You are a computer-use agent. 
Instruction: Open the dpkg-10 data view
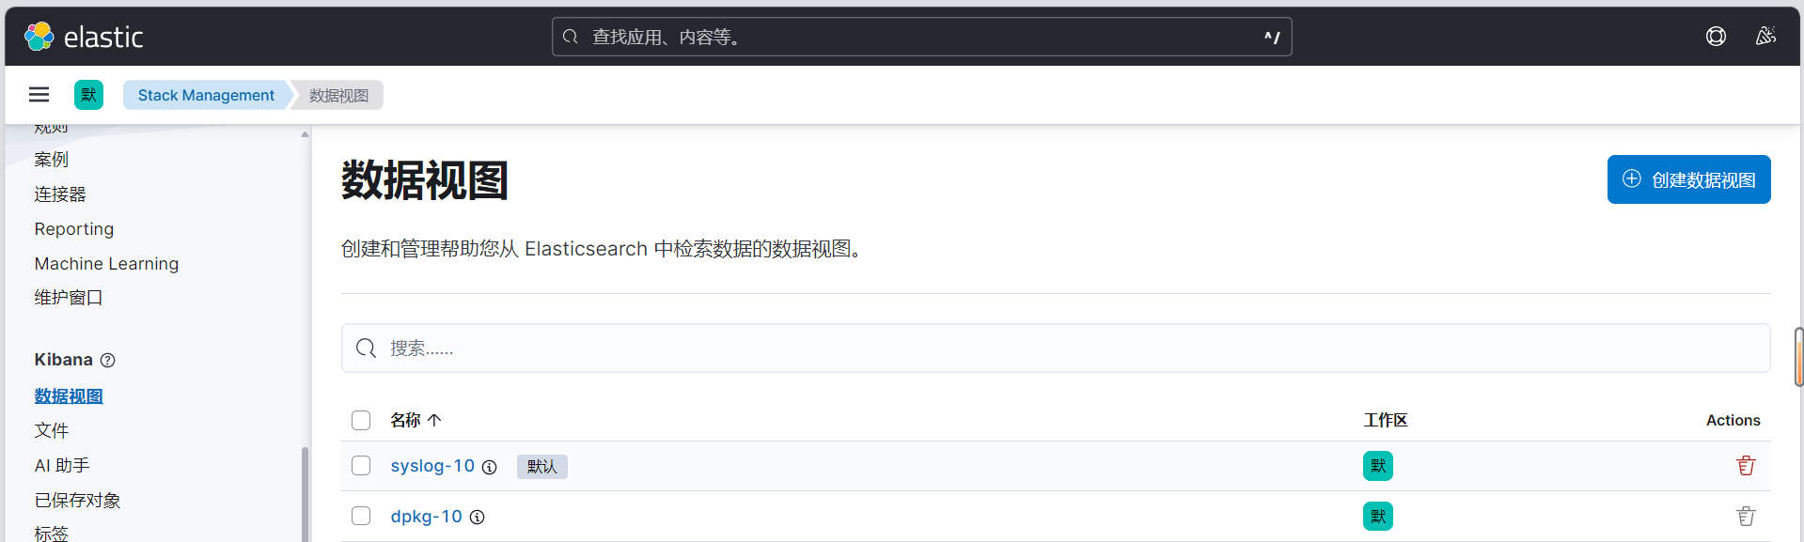click(427, 517)
